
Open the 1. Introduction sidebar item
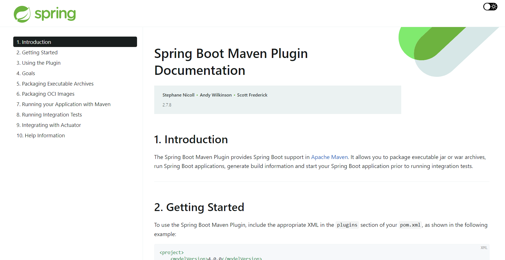pos(75,42)
